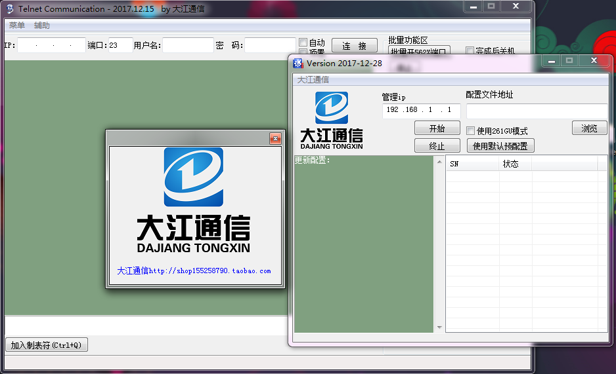Open the 大江通信 menu in Version window
This screenshot has width=616, height=374.
coord(313,80)
